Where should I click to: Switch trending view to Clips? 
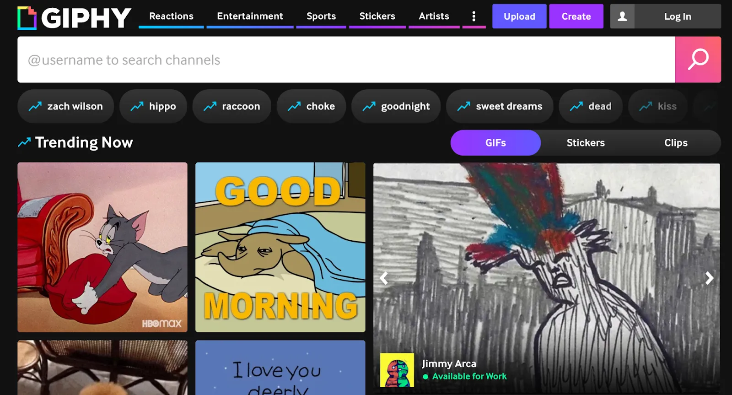pos(676,143)
